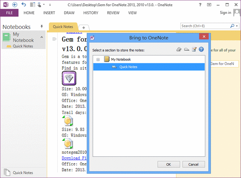
Task: Click the Dock to Desktop icon
Action: click(x=33, y=5)
